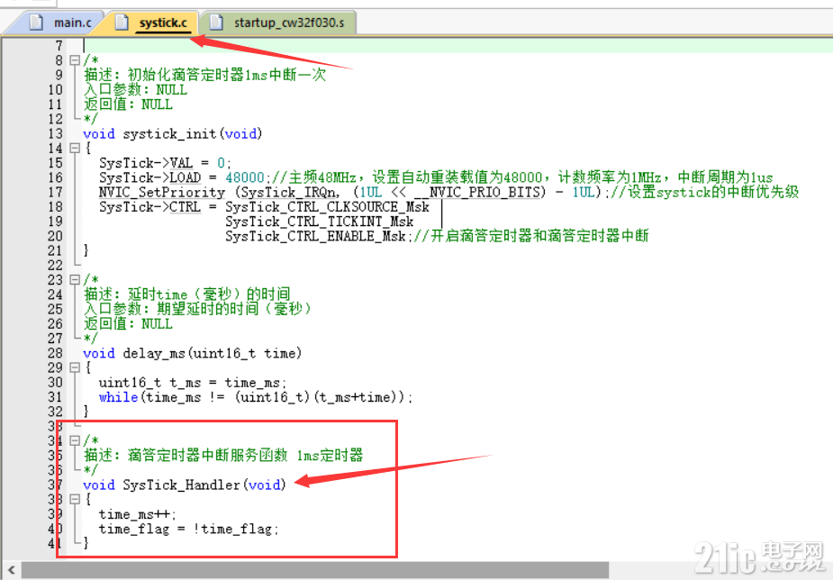Click on '返回值: NULL' comment at line 11
This screenshot has height=580, width=833.
tap(128, 104)
